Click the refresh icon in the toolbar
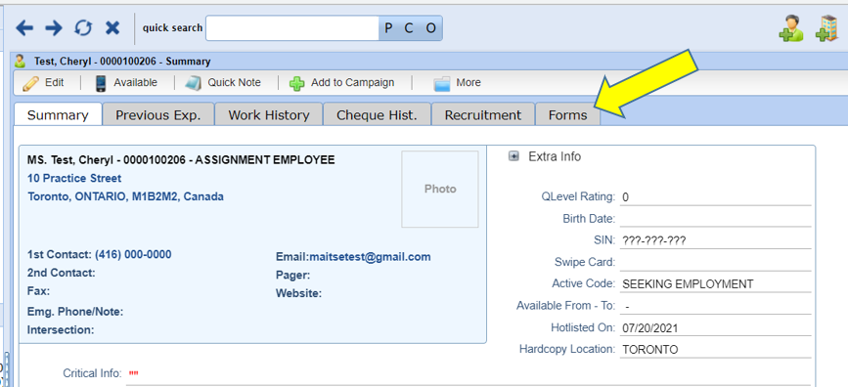This screenshot has width=848, height=387. [x=83, y=28]
